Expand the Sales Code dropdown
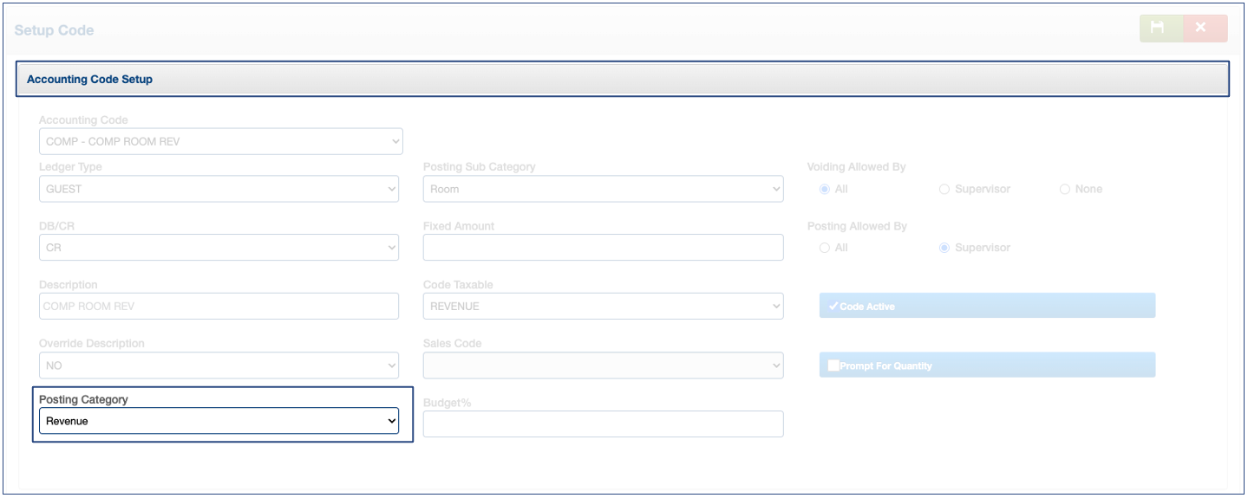Screen dimensions: 1248x498 click(x=603, y=365)
